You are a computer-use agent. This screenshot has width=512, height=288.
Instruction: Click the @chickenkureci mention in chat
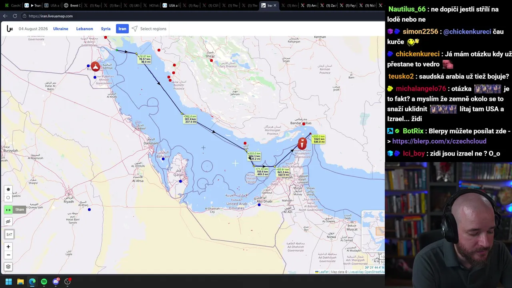[x=467, y=32]
